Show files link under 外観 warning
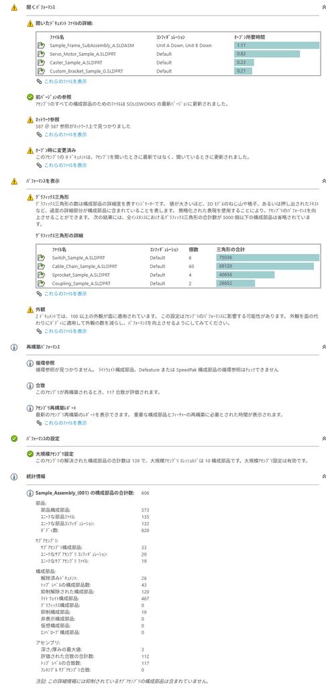The height and width of the screenshot is (688, 326). coord(65,331)
